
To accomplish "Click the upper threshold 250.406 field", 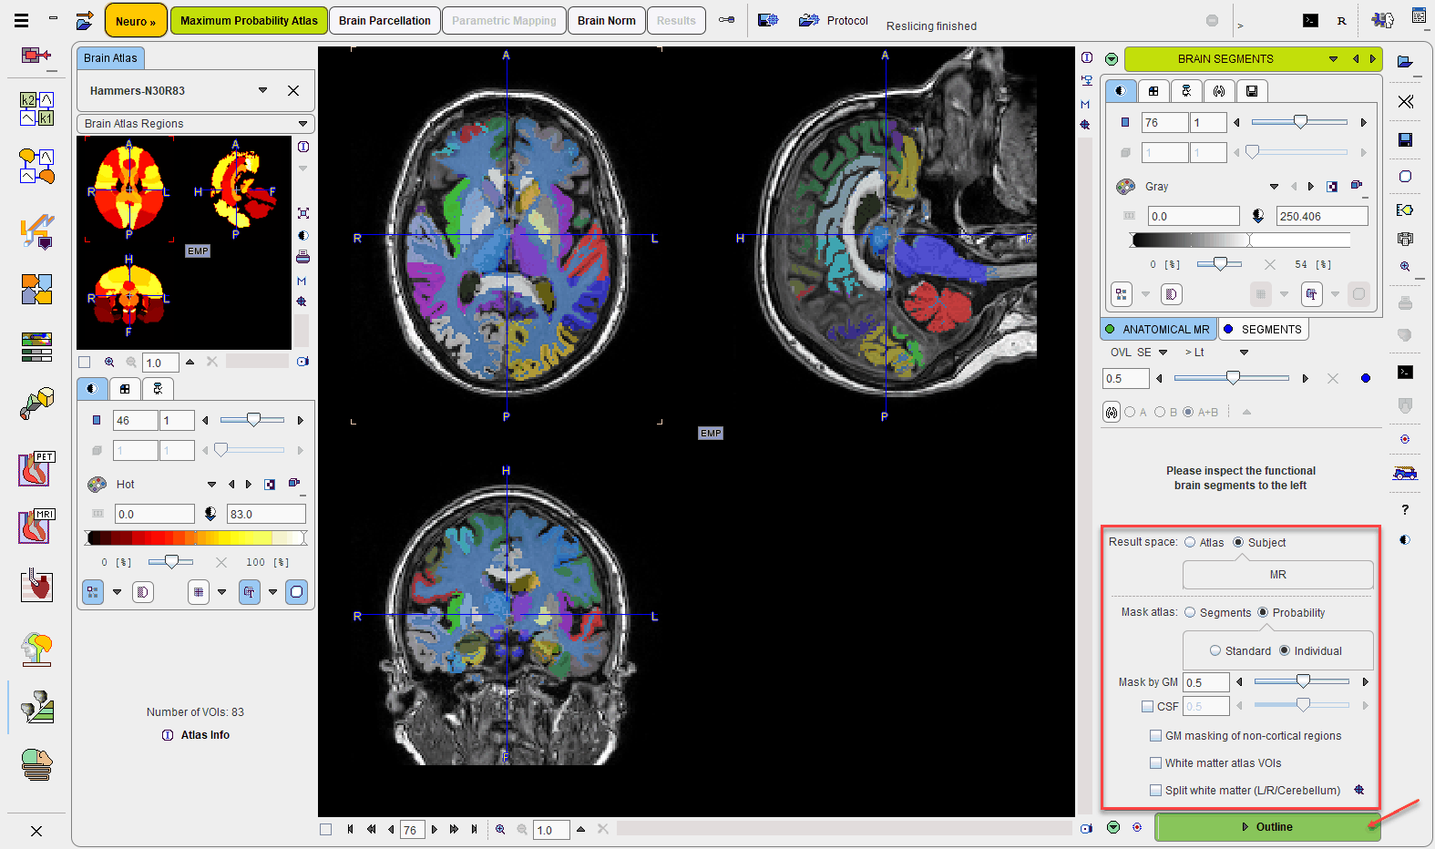I will (x=1322, y=216).
